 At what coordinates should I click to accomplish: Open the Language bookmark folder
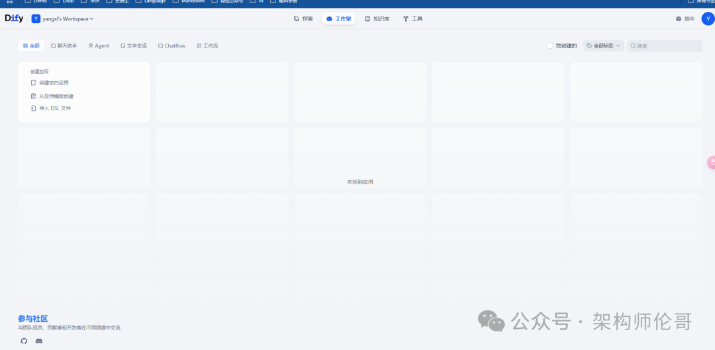(150, 1)
